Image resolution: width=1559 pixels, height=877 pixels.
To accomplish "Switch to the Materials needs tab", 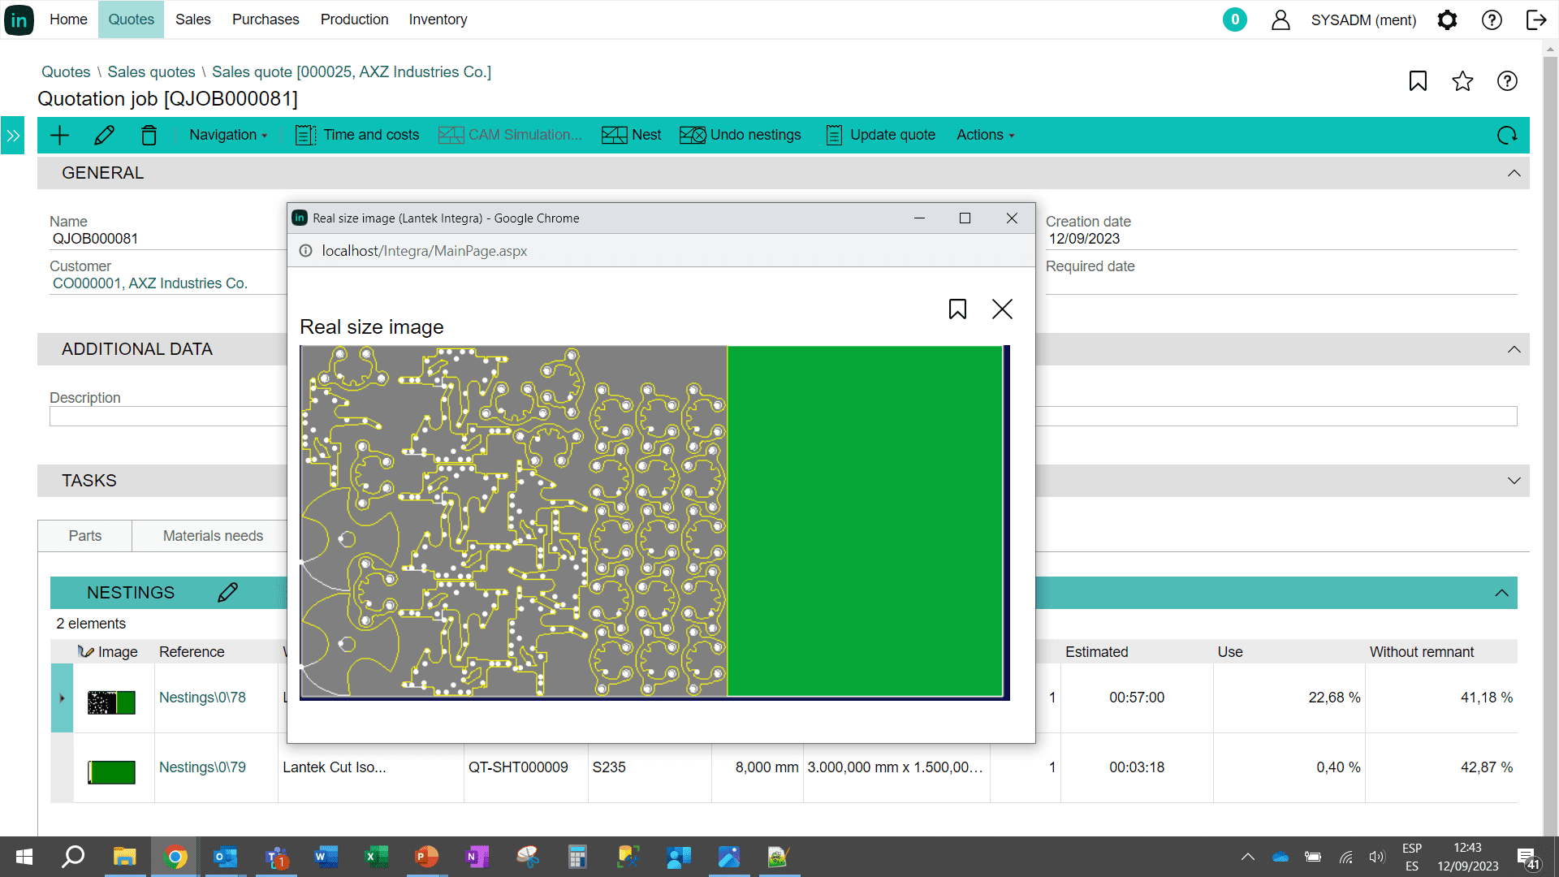I will pyautogui.click(x=213, y=536).
